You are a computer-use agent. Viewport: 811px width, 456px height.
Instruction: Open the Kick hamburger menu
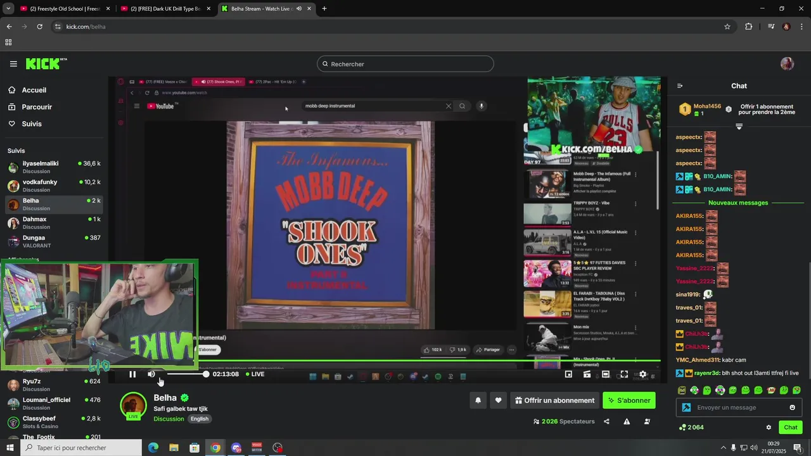tap(13, 64)
